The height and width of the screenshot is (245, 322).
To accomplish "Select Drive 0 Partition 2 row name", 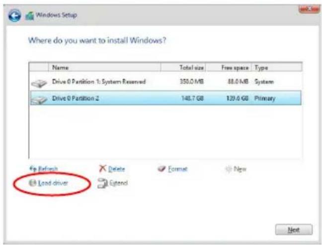I will pos(76,98).
